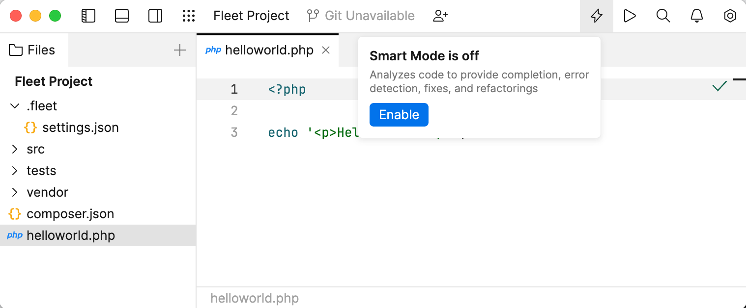Open the workspace grid menu icon
The height and width of the screenshot is (308, 746).
click(189, 16)
